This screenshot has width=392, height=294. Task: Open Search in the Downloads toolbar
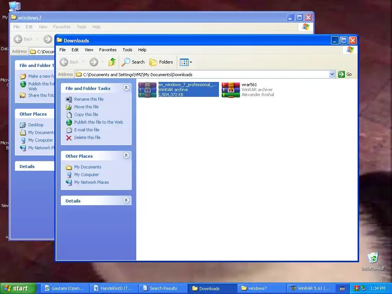133,62
